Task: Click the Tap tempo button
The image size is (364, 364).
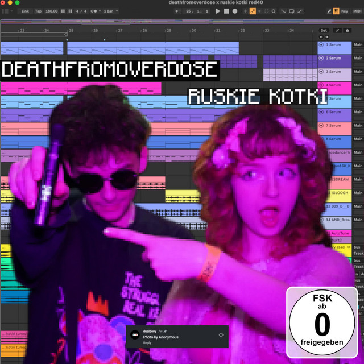Action: click(x=38, y=11)
